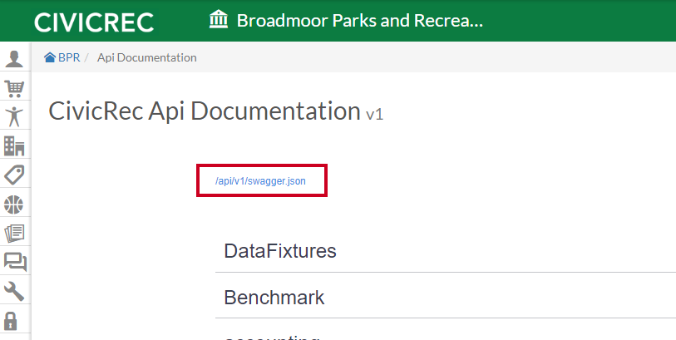
Task: Go to BPR breadcrumb link
Action: coord(69,57)
